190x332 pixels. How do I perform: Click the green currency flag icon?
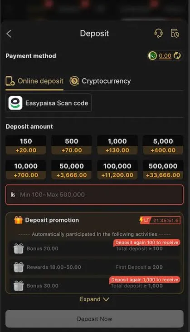point(153,56)
